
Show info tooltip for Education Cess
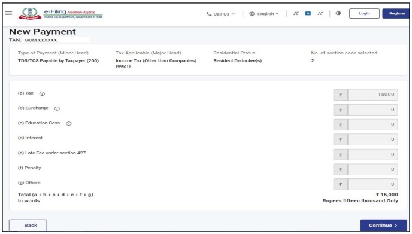[x=69, y=123]
